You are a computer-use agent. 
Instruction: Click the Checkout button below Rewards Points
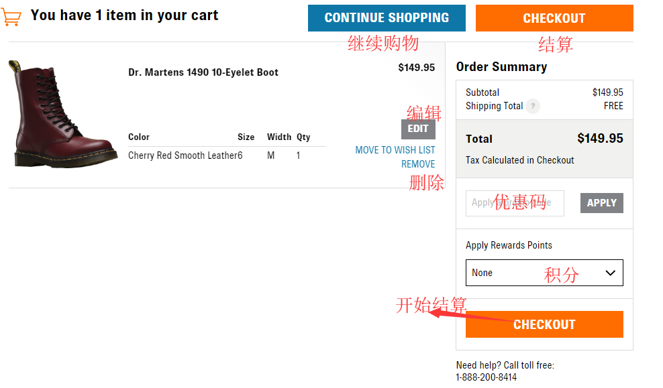(x=544, y=324)
